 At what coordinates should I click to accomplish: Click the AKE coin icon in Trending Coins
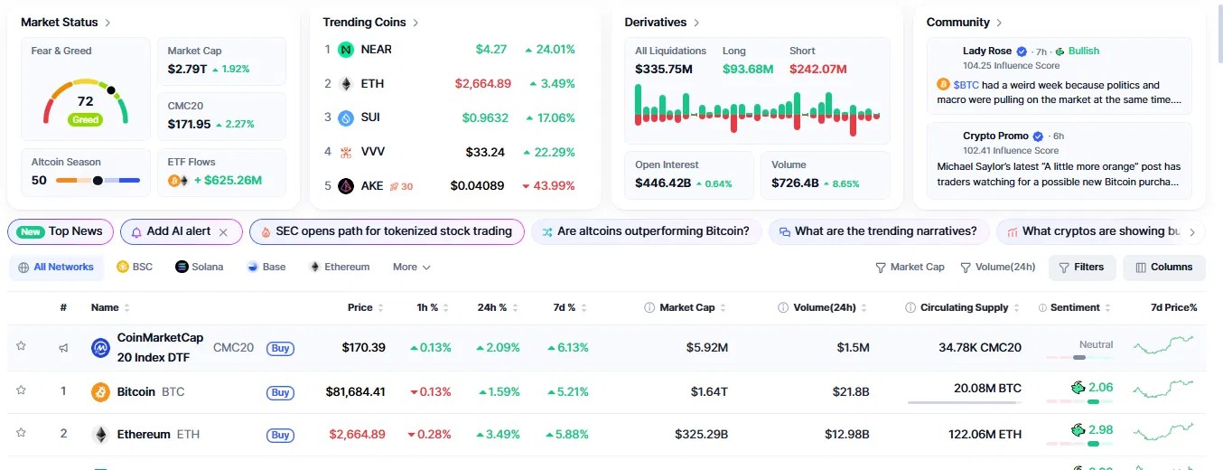[346, 186]
